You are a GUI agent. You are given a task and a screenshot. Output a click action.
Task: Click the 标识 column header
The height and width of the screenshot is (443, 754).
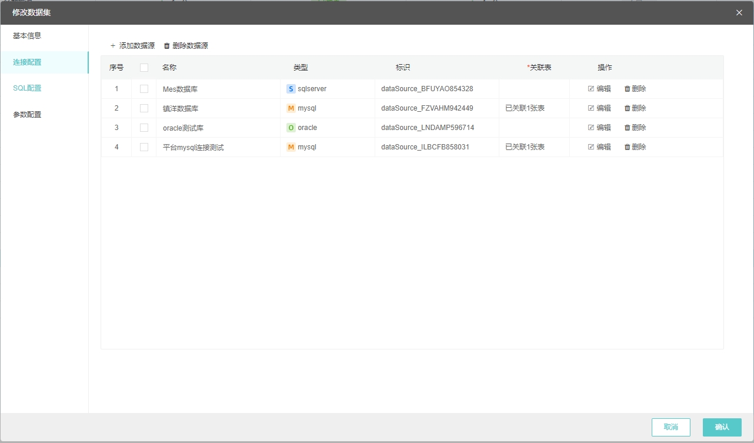[x=403, y=68]
